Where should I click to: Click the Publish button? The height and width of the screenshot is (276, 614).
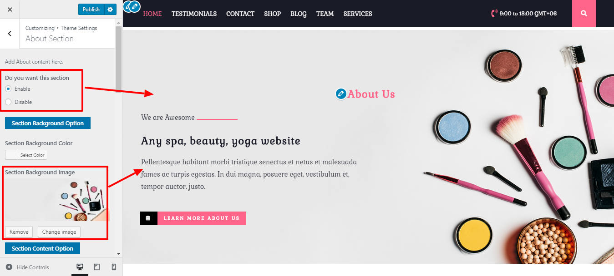pos(91,9)
